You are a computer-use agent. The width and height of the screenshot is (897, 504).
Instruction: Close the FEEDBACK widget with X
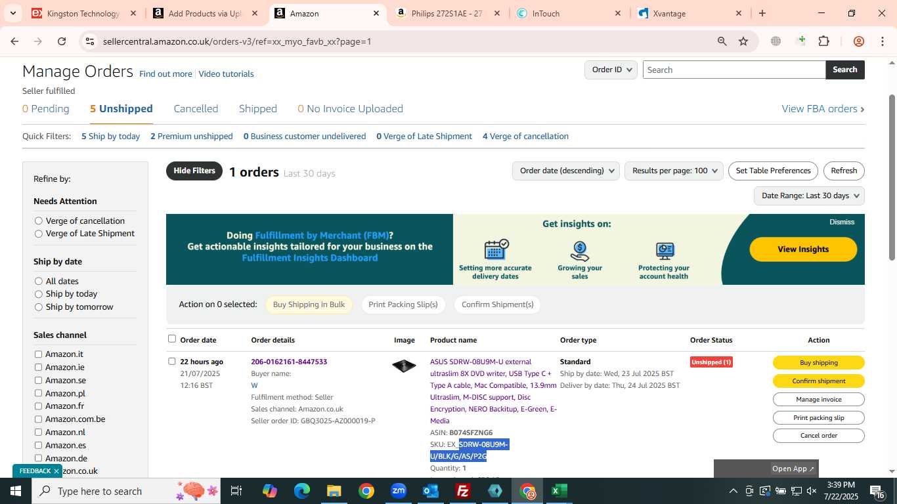(x=56, y=471)
